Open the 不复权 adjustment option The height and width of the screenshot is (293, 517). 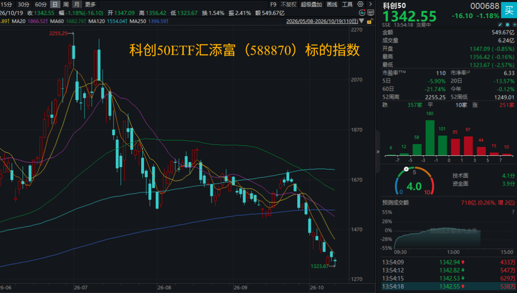(x=288, y=4)
